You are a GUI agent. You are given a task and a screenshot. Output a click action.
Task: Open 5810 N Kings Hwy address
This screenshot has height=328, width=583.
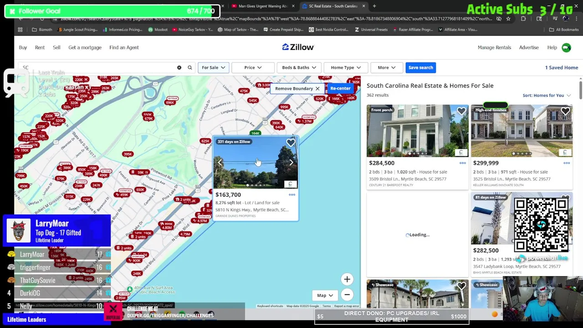click(x=252, y=210)
